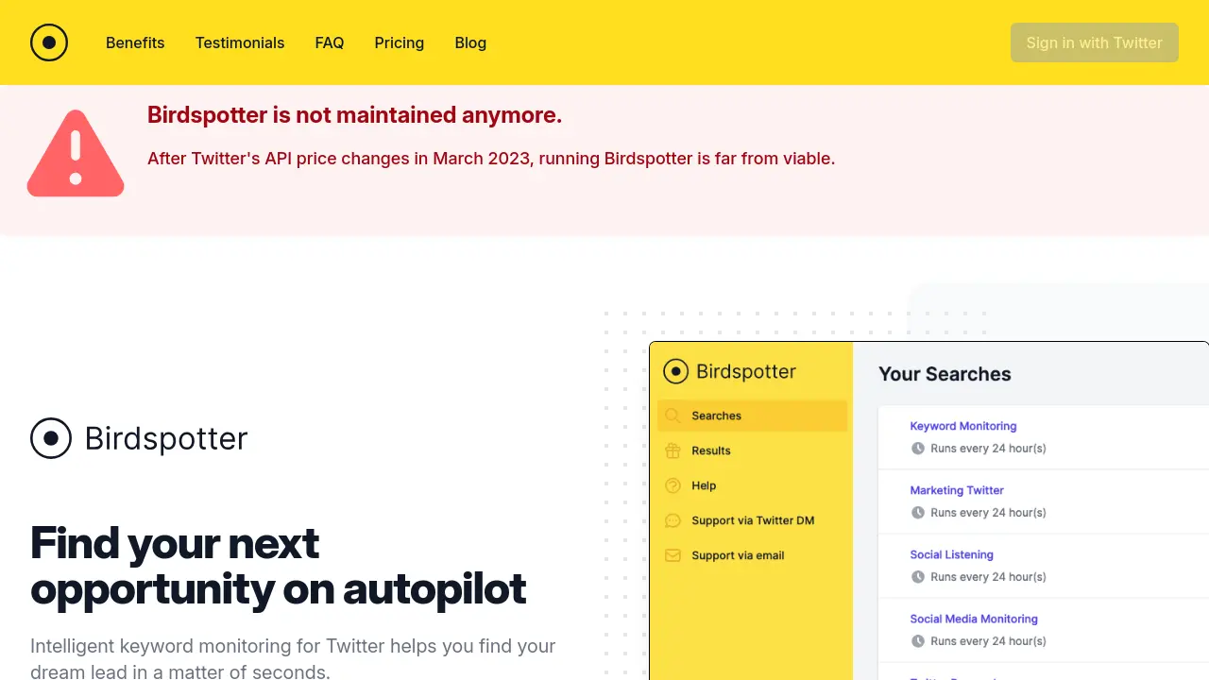Click the "Birdspotter is not maintained anymore." heading
The height and width of the screenshot is (680, 1209).
click(355, 115)
